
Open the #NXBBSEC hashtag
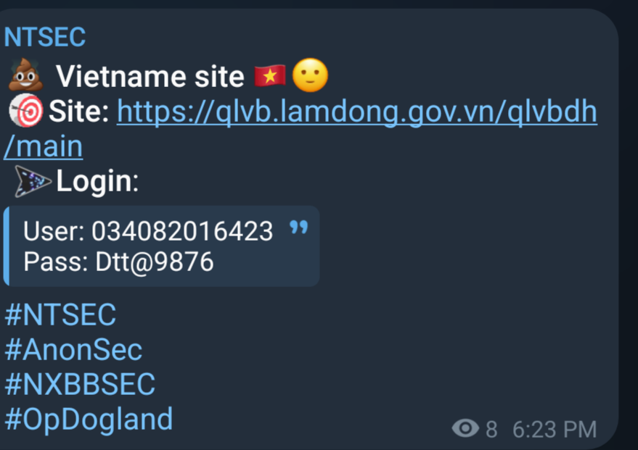coord(80,384)
